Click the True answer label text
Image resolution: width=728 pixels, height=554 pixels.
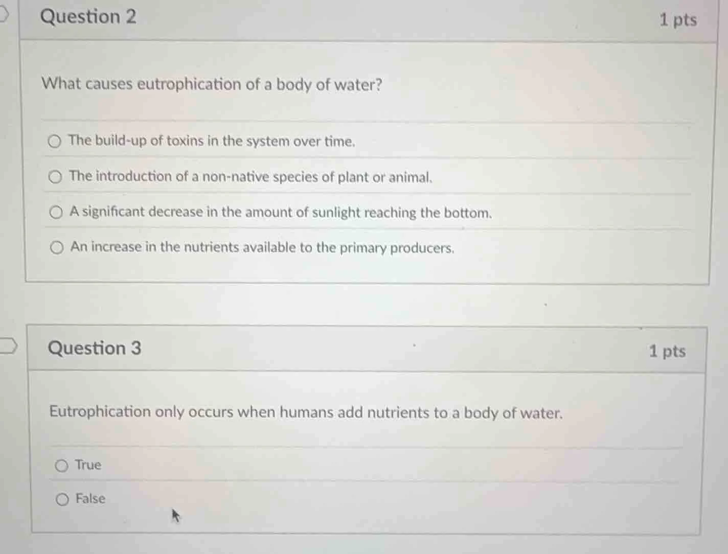click(x=87, y=465)
